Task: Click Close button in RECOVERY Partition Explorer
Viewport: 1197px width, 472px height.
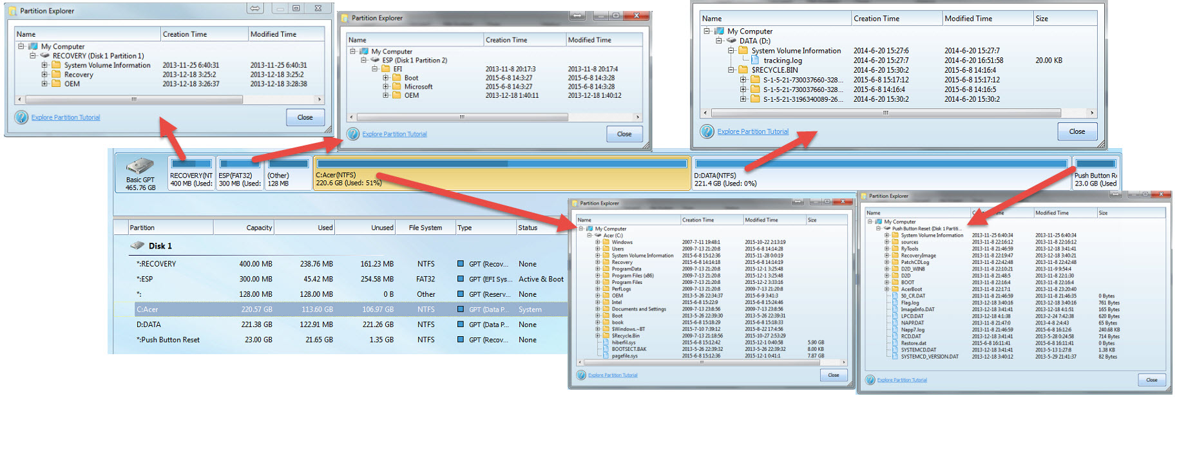Action: point(305,117)
